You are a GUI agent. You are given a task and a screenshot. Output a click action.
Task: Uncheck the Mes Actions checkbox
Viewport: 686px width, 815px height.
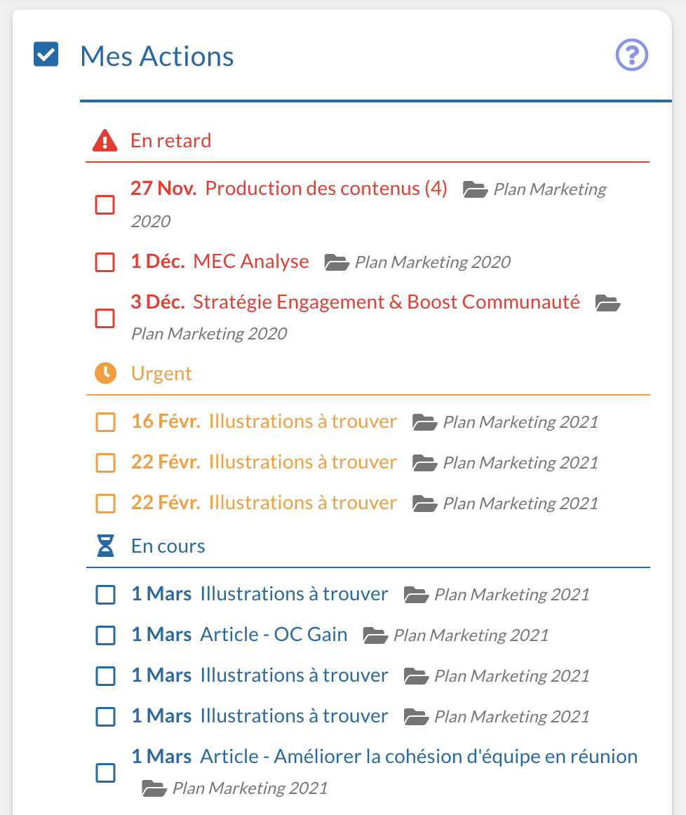(46, 55)
